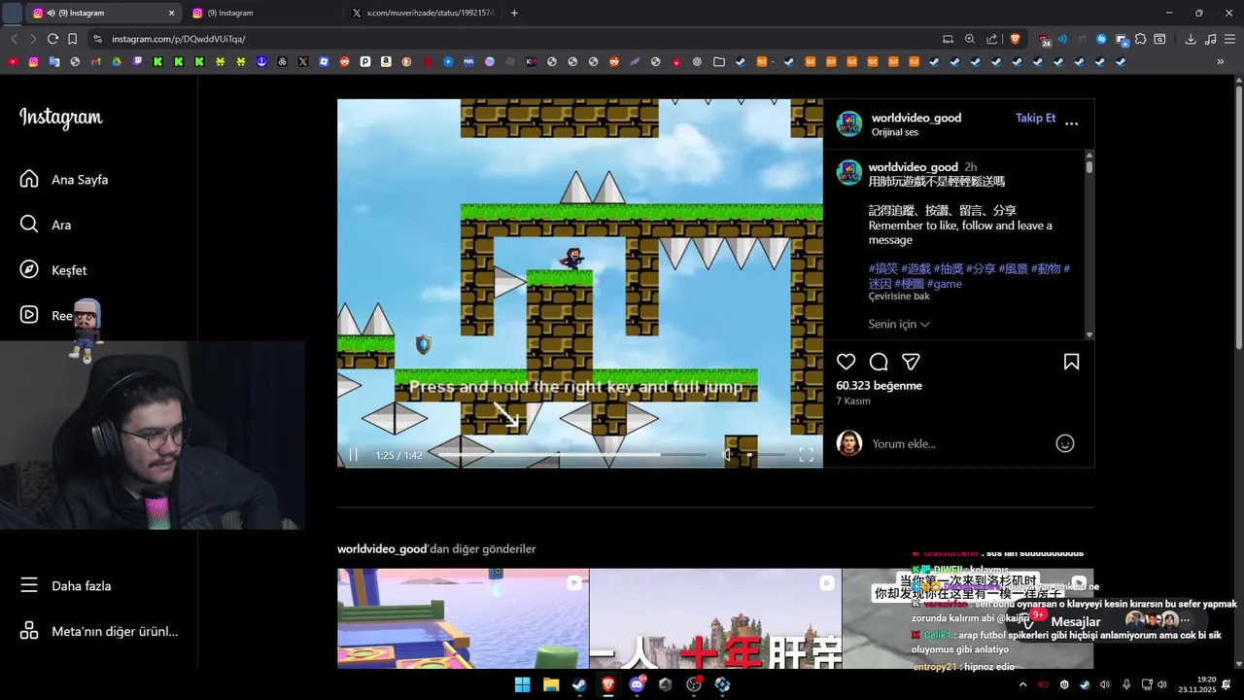The height and width of the screenshot is (700, 1244).
Task: Show more bookmarks with chevron overflow
Action: click(1221, 61)
